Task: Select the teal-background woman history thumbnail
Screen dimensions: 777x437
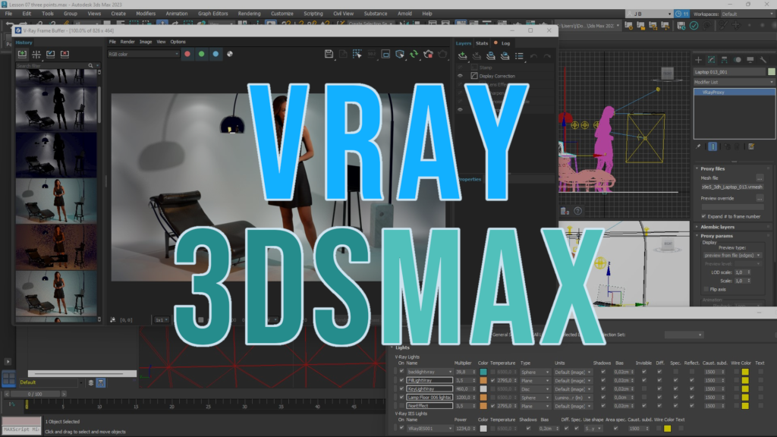Action: click(x=56, y=201)
